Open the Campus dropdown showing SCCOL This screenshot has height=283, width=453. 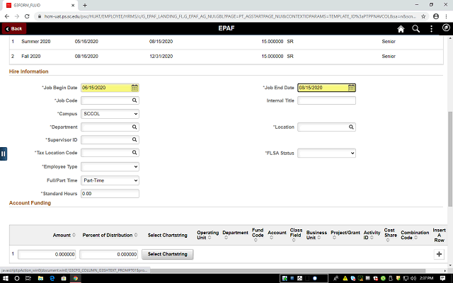[x=110, y=114]
